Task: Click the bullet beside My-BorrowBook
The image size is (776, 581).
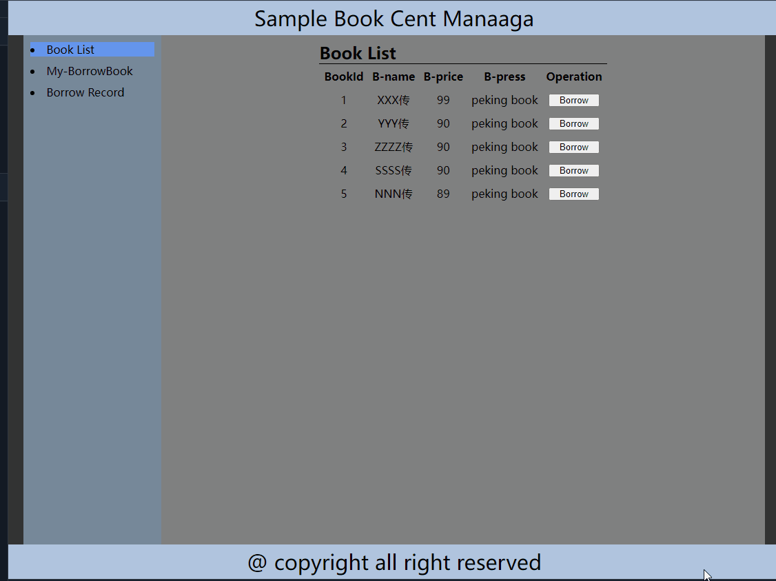Action: tap(32, 70)
